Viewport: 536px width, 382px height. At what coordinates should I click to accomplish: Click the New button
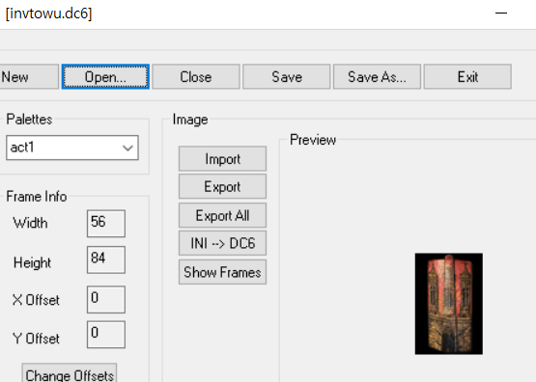click(x=29, y=76)
